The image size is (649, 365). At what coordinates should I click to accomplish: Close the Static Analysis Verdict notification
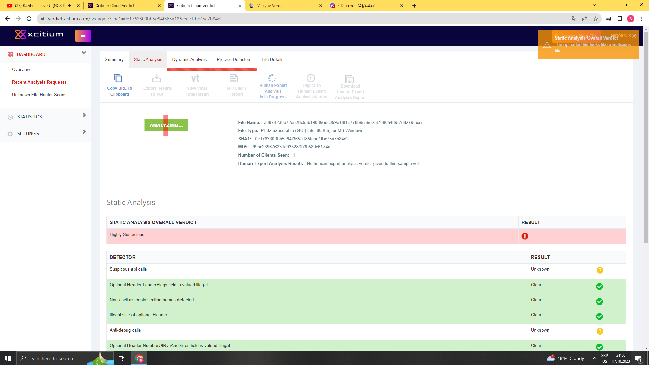(634, 36)
